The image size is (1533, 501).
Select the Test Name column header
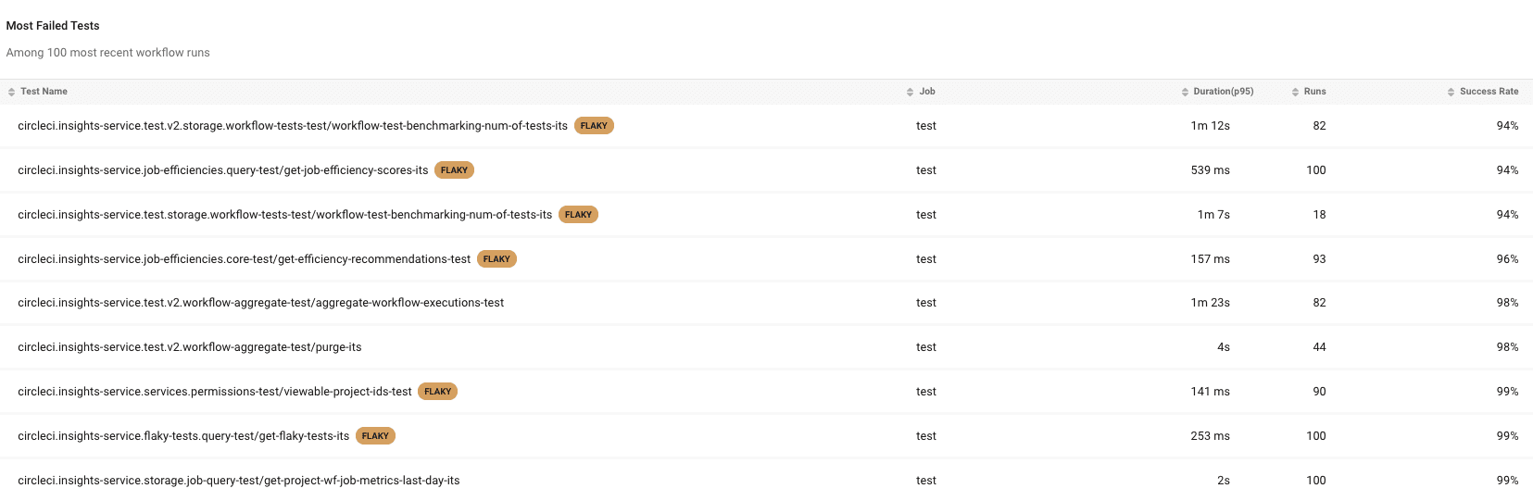click(44, 92)
